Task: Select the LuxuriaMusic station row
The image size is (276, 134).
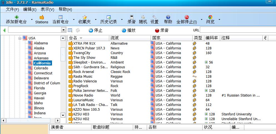Action: (x=84, y=100)
